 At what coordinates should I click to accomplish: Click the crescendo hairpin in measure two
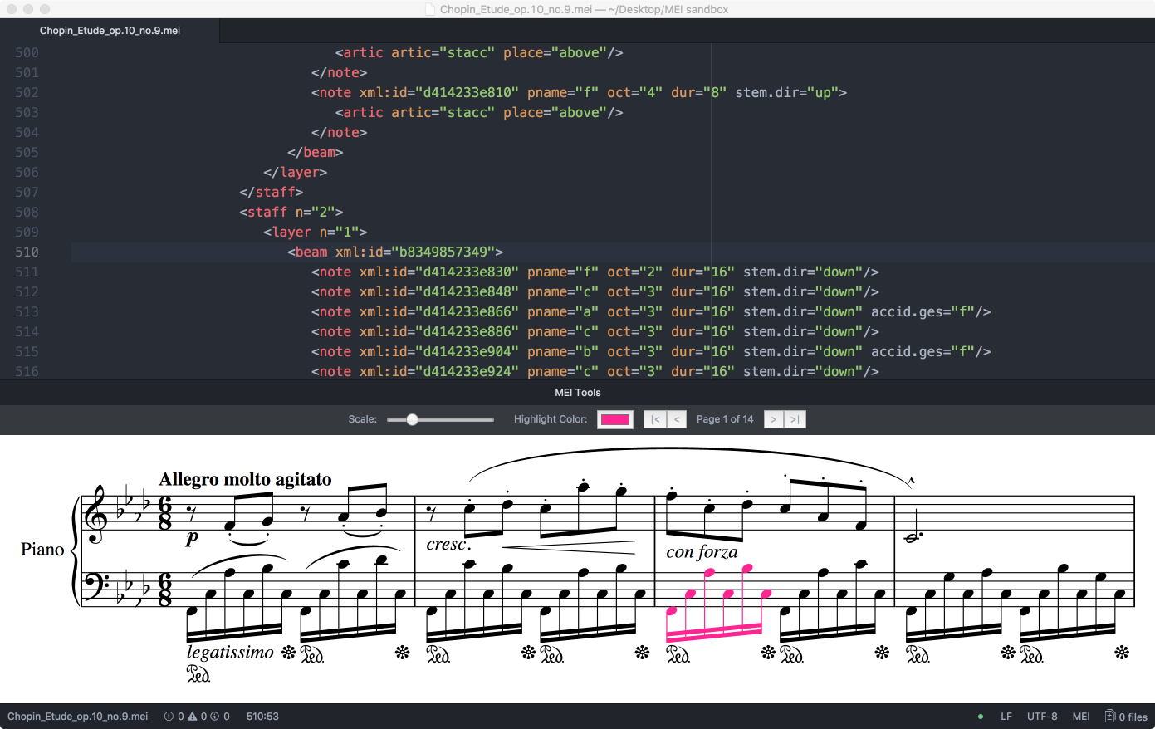568,547
